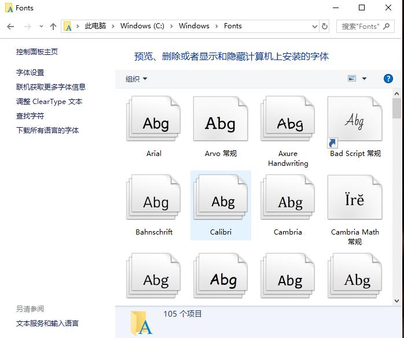Click the Fonts breadcrumb
This screenshot has height=338, width=404.
[233, 26]
